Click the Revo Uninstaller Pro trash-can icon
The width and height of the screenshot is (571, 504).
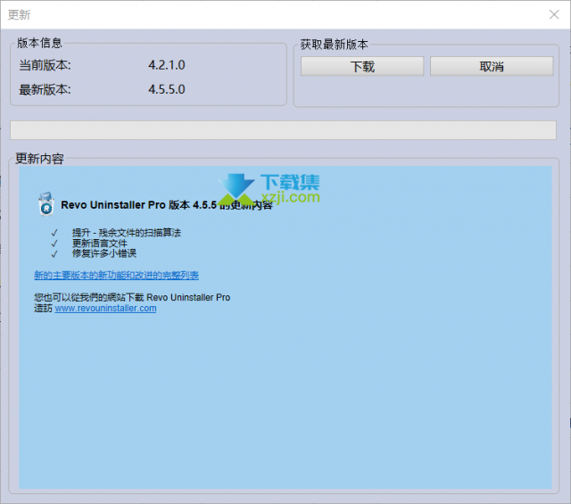[x=46, y=204]
